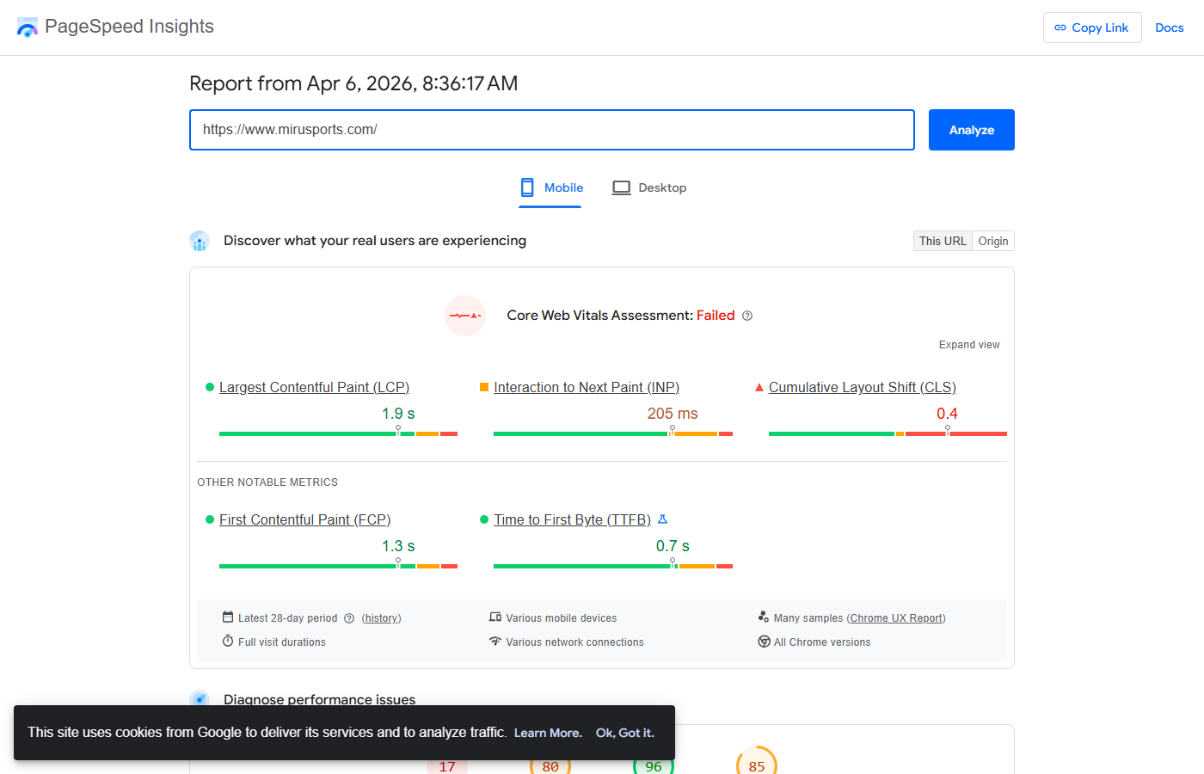Select the Desktop tab

tap(649, 187)
